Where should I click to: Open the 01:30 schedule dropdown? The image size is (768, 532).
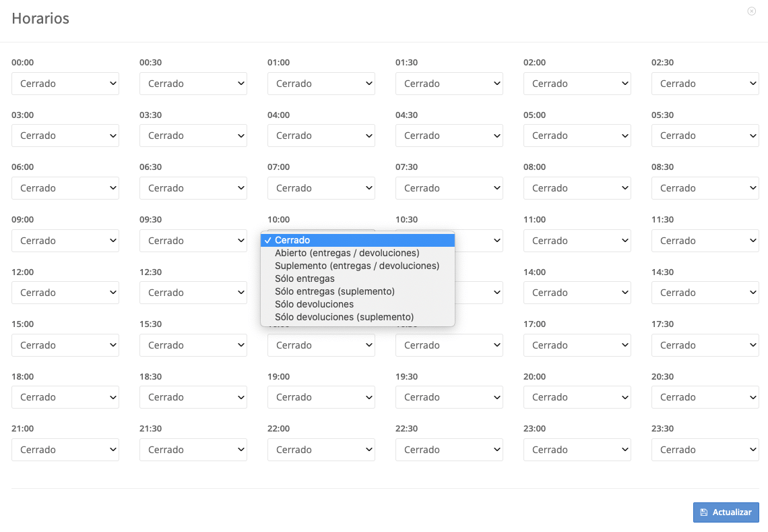click(x=449, y=84)
